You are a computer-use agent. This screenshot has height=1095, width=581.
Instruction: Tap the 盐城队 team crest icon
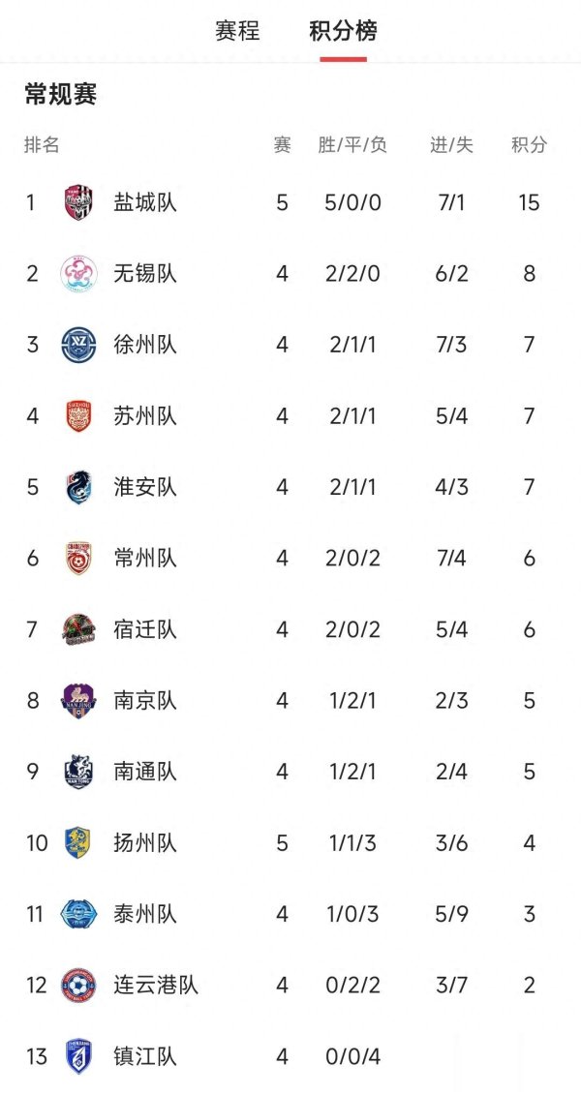point(78,202)
